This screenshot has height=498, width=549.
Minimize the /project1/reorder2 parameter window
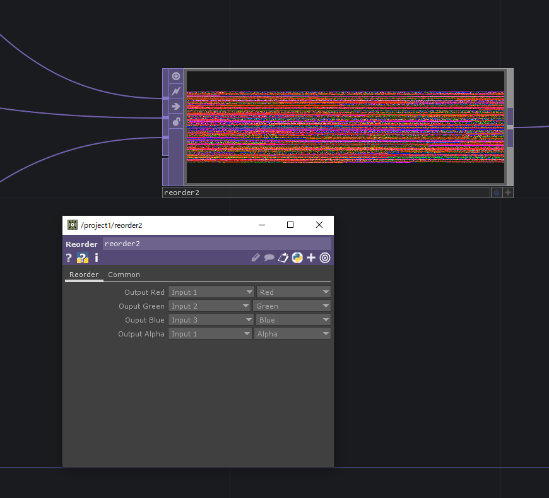pos(262,225)
